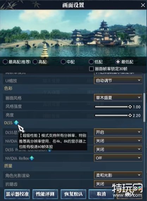Click the diamond info icon next to NVIDIA Reflex
Viewport: 147px width, 201px height.
(x=32, y=158)
